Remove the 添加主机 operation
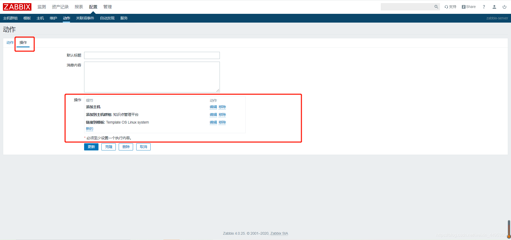511x240 pixels. pos(222,107)
